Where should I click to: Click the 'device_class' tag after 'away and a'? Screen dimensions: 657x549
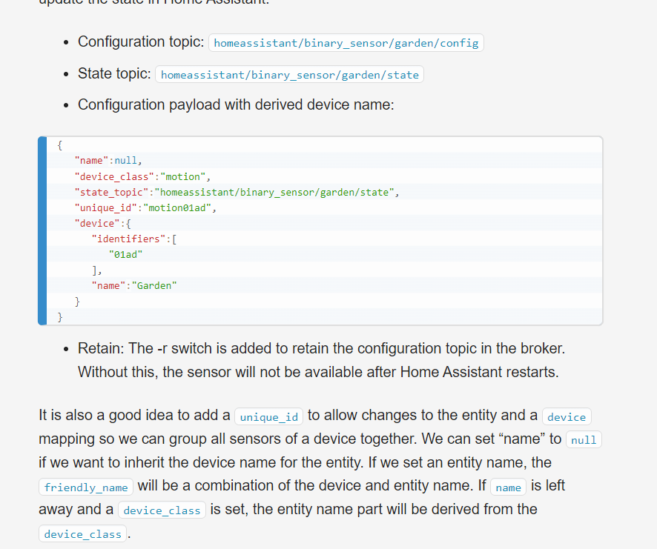click(x=162, y=510)
